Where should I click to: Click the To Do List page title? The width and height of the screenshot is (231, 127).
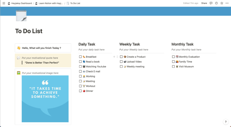click(x=29, y=31)
